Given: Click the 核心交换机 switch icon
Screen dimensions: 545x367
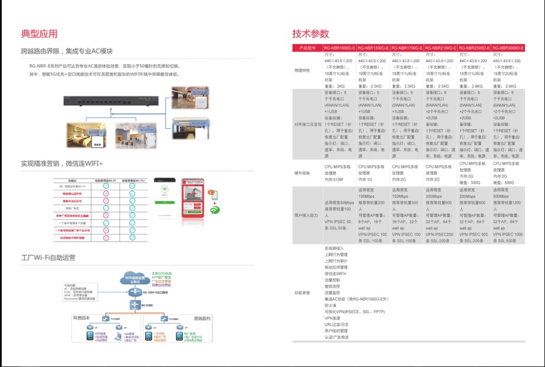Looking at the screenshot, I should pyautogui.click(x=134, y=305).
